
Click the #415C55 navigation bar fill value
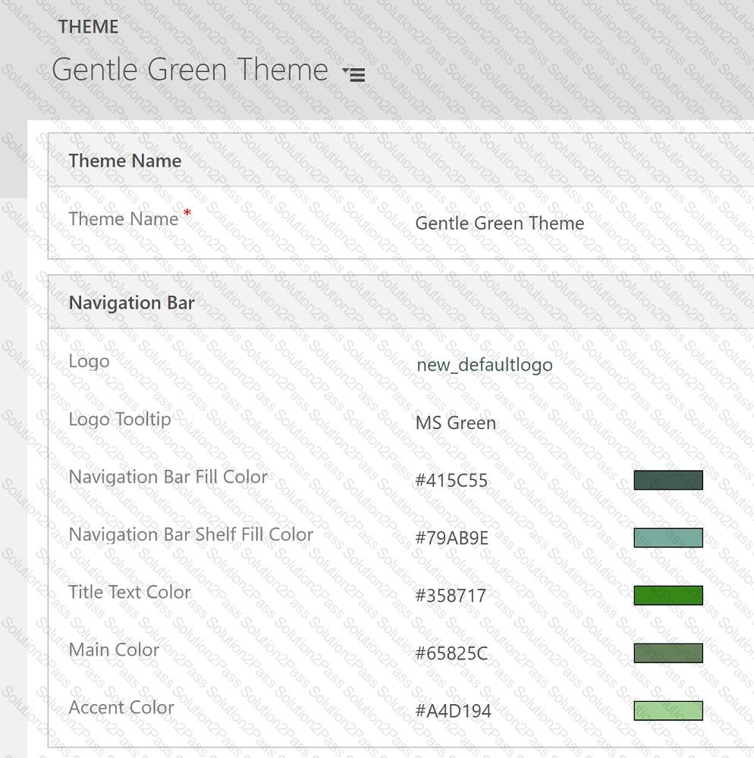point(451,481)
